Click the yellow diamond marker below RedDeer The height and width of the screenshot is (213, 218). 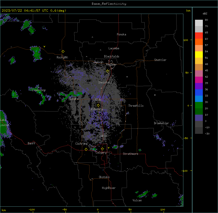pos(108,71)
